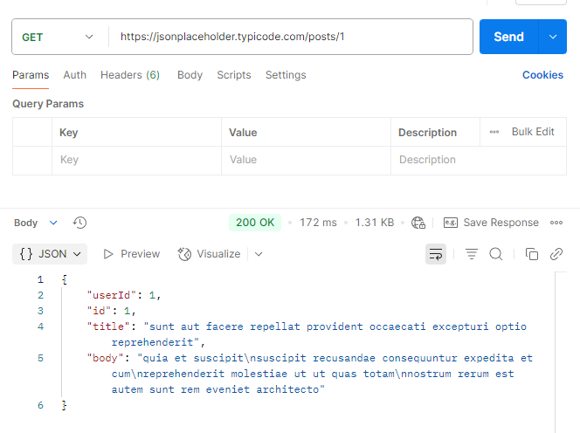Open the response history clock icon
Image resolution: width=580 pixels, height=433 pixels.
(x=79, y=223)
